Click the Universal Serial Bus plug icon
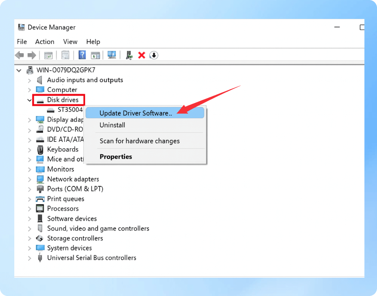Viewport: 377px width, 296px height. click(40, 258)
